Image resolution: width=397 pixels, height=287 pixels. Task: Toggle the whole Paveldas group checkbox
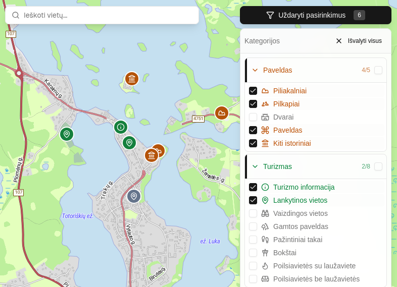click(x=378, y=70)
